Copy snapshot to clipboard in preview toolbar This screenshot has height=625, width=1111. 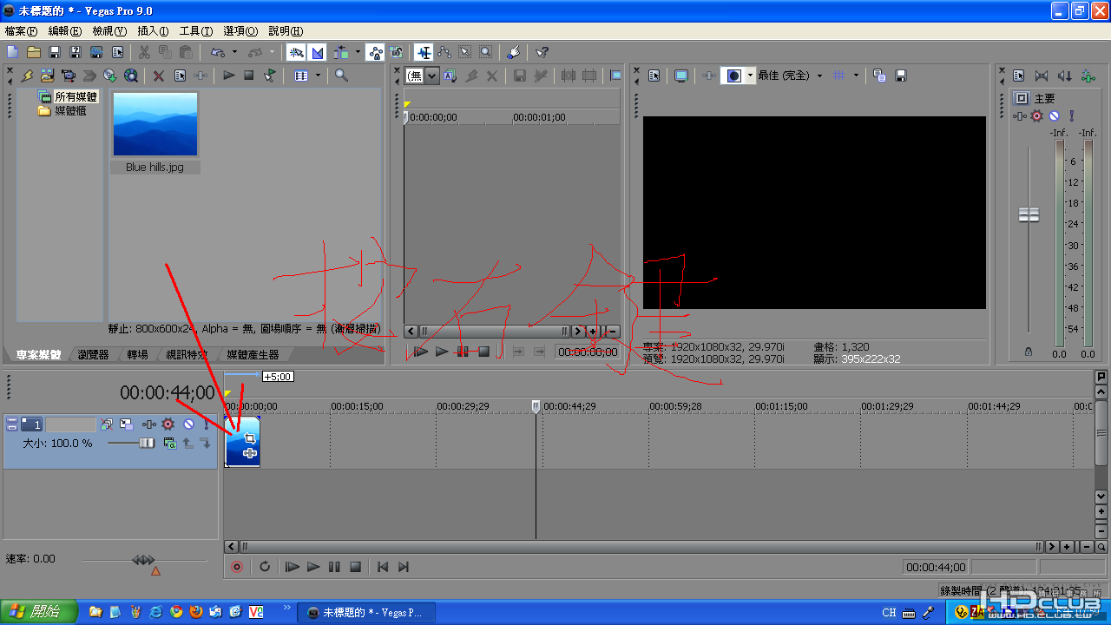click(878, 76)
